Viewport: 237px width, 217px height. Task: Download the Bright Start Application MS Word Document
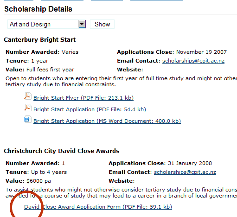107,121
